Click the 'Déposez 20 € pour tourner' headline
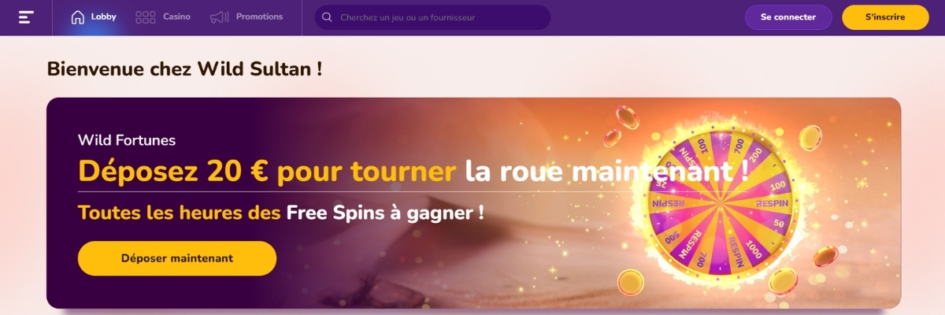The width and height of the screenshot is (945, 315). (267, 171)
